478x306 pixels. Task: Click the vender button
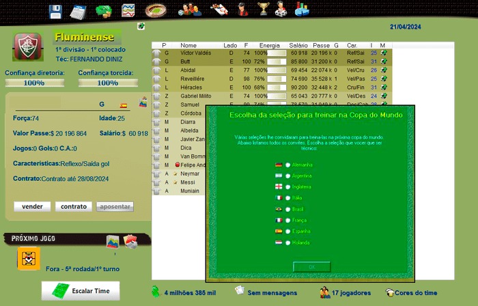[x=32, y=207]
